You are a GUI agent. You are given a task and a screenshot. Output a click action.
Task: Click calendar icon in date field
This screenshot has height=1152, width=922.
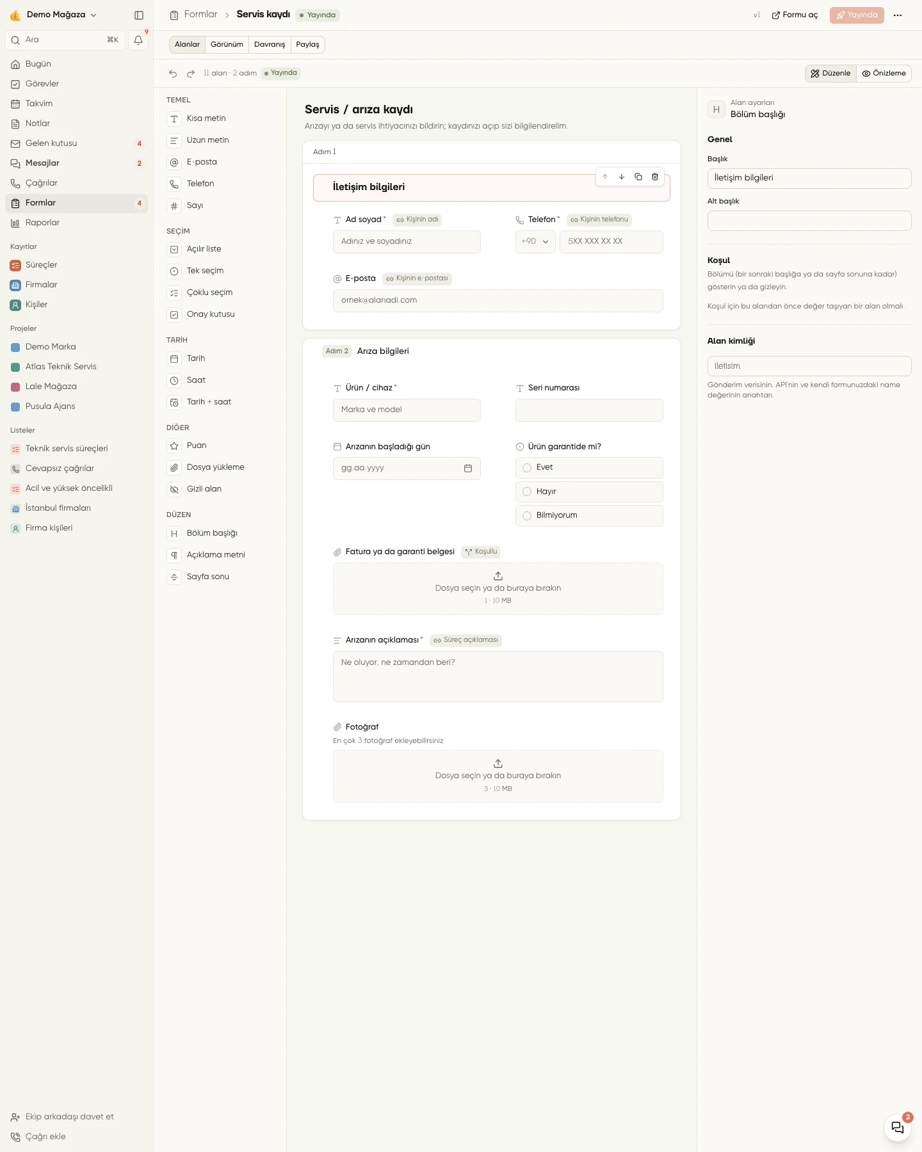pos(468,468)
